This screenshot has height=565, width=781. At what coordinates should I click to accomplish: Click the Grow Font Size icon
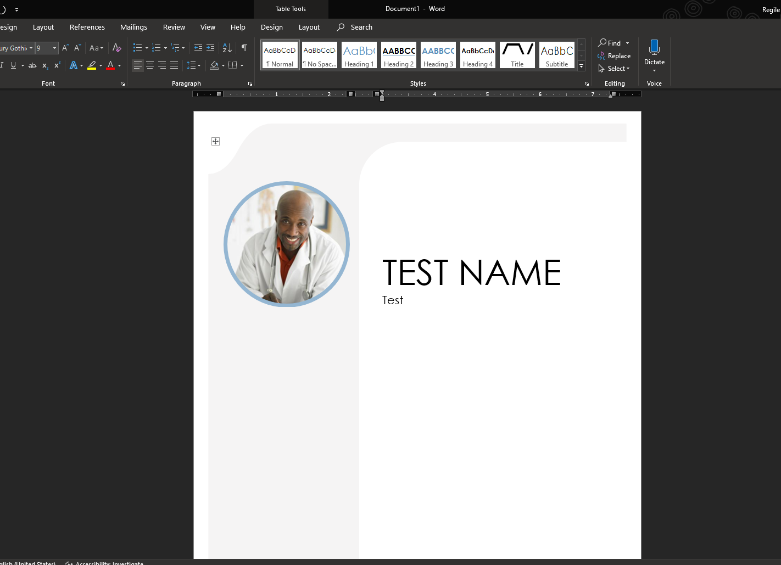65,48
